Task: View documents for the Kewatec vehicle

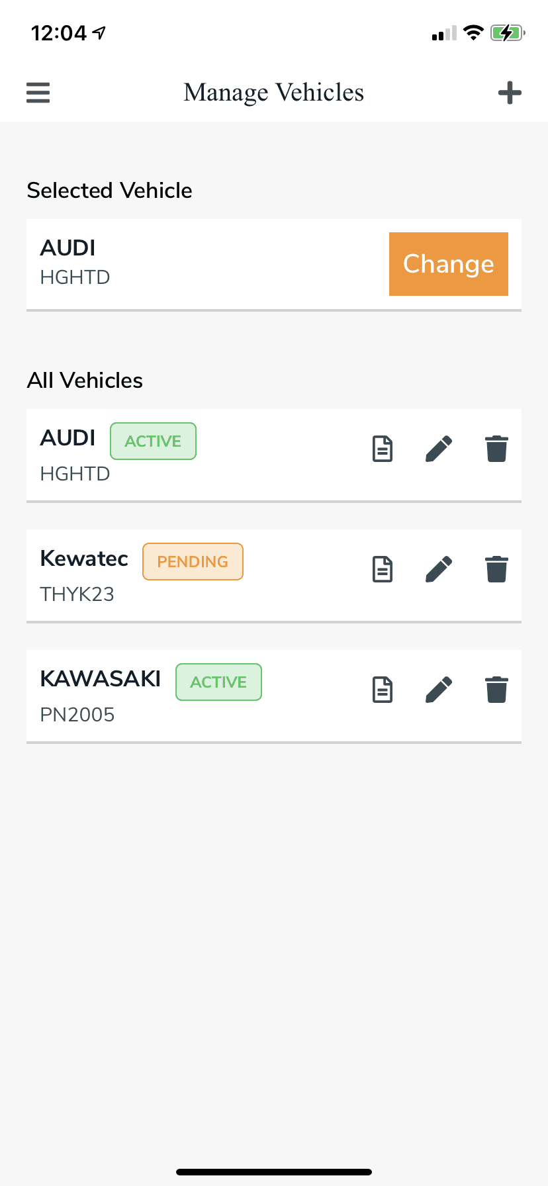Action: (x=382, y=569)
